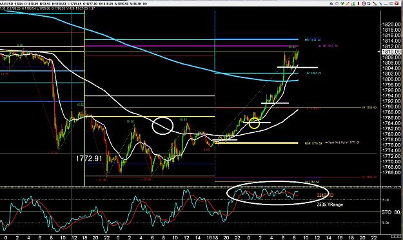This screenshot has height=240, width=403.
Task: Click the orange 3518 TD label
Action: coord(325,195)
